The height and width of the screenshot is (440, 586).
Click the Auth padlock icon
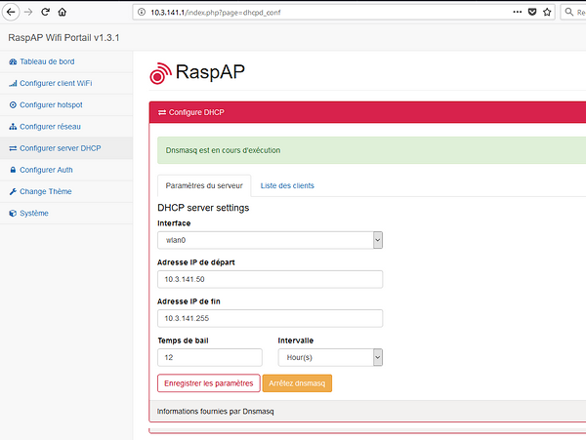[x=13, y=170]
